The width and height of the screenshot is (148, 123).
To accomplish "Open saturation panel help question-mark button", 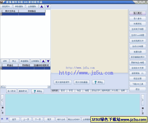I will [98, 82].
